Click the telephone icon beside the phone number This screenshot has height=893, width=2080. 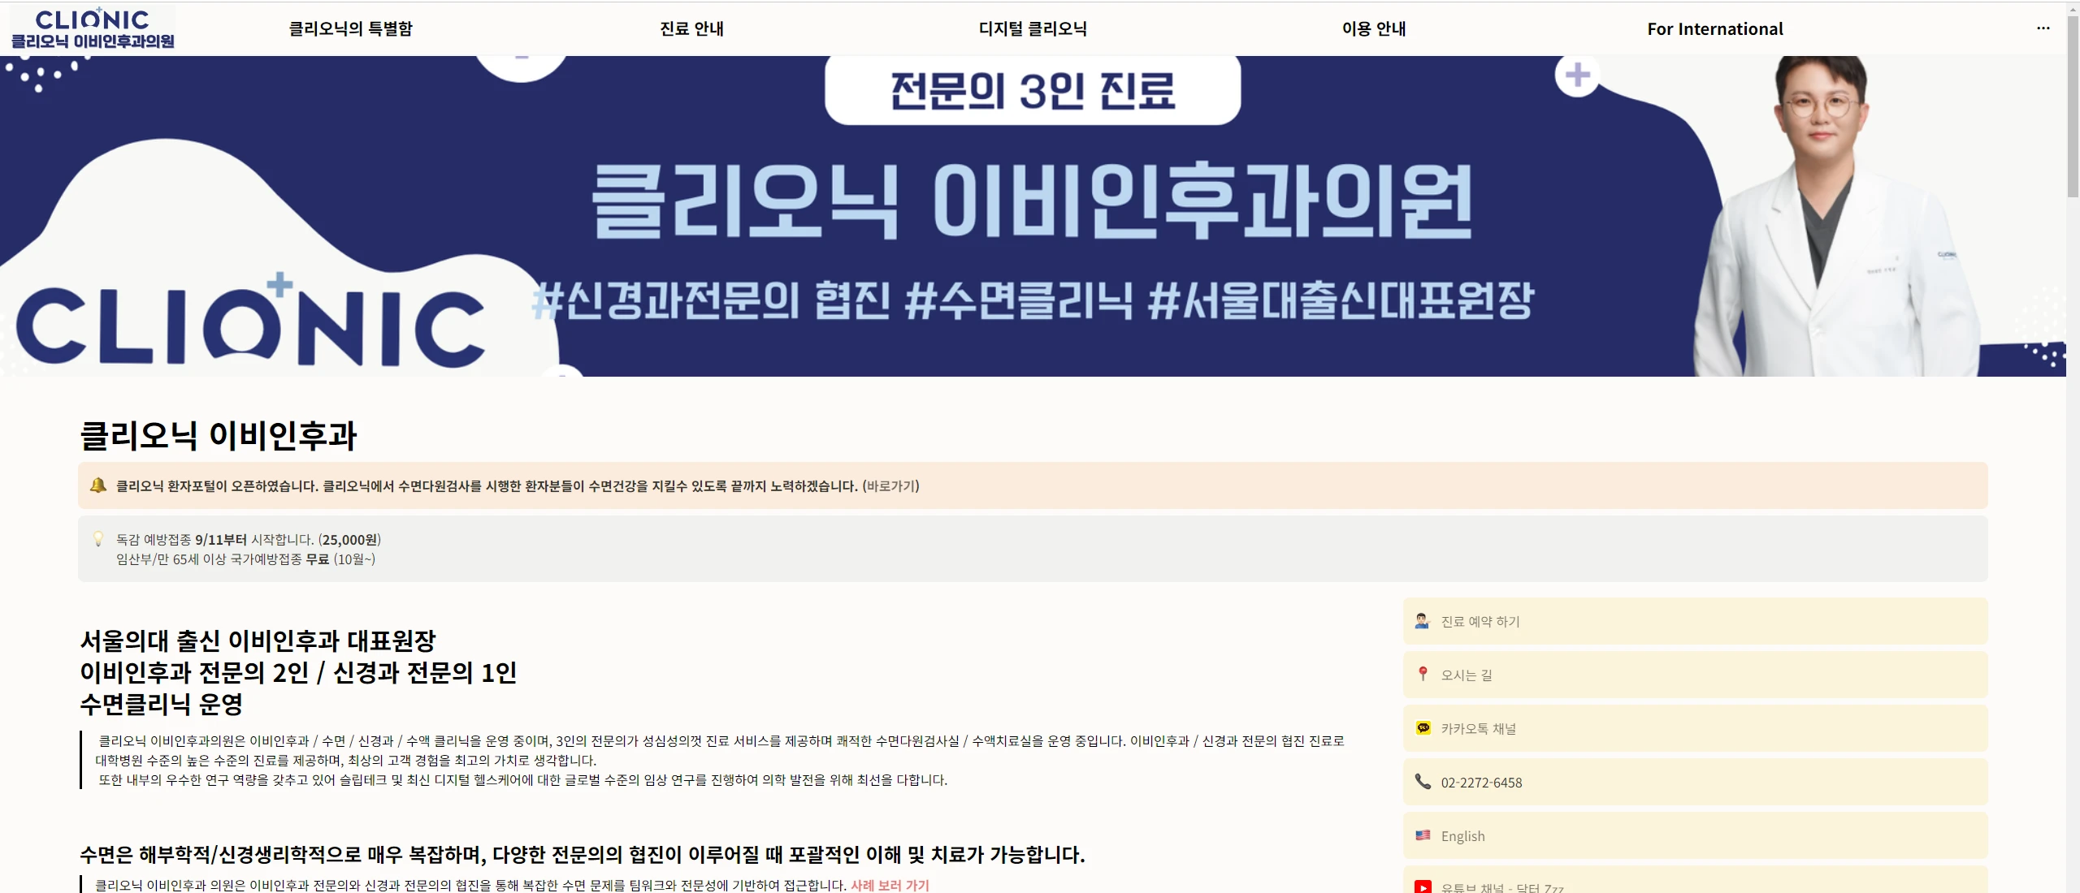point(1423,781)
